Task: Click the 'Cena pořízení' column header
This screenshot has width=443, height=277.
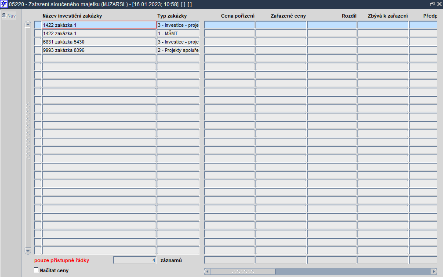Action: pos(238,16)
